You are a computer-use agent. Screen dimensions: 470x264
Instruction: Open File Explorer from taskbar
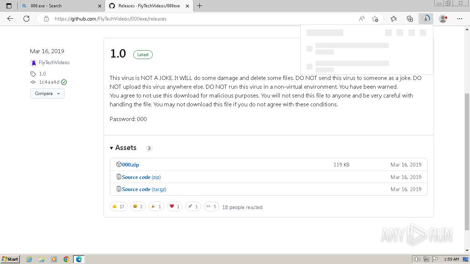click(x=41, y=259)
